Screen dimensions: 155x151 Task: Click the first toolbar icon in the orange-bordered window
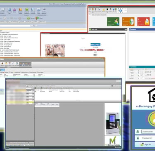2,64
